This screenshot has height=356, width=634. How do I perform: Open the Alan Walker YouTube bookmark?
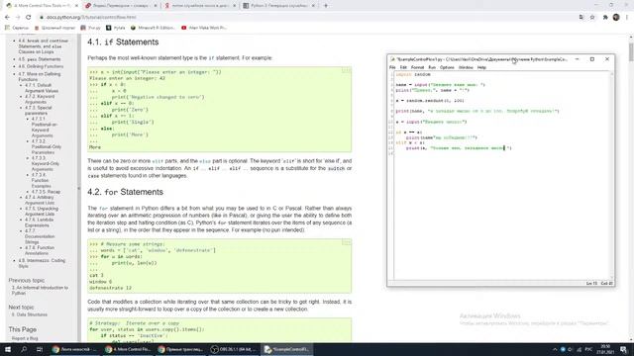click(x=204, y=28)
